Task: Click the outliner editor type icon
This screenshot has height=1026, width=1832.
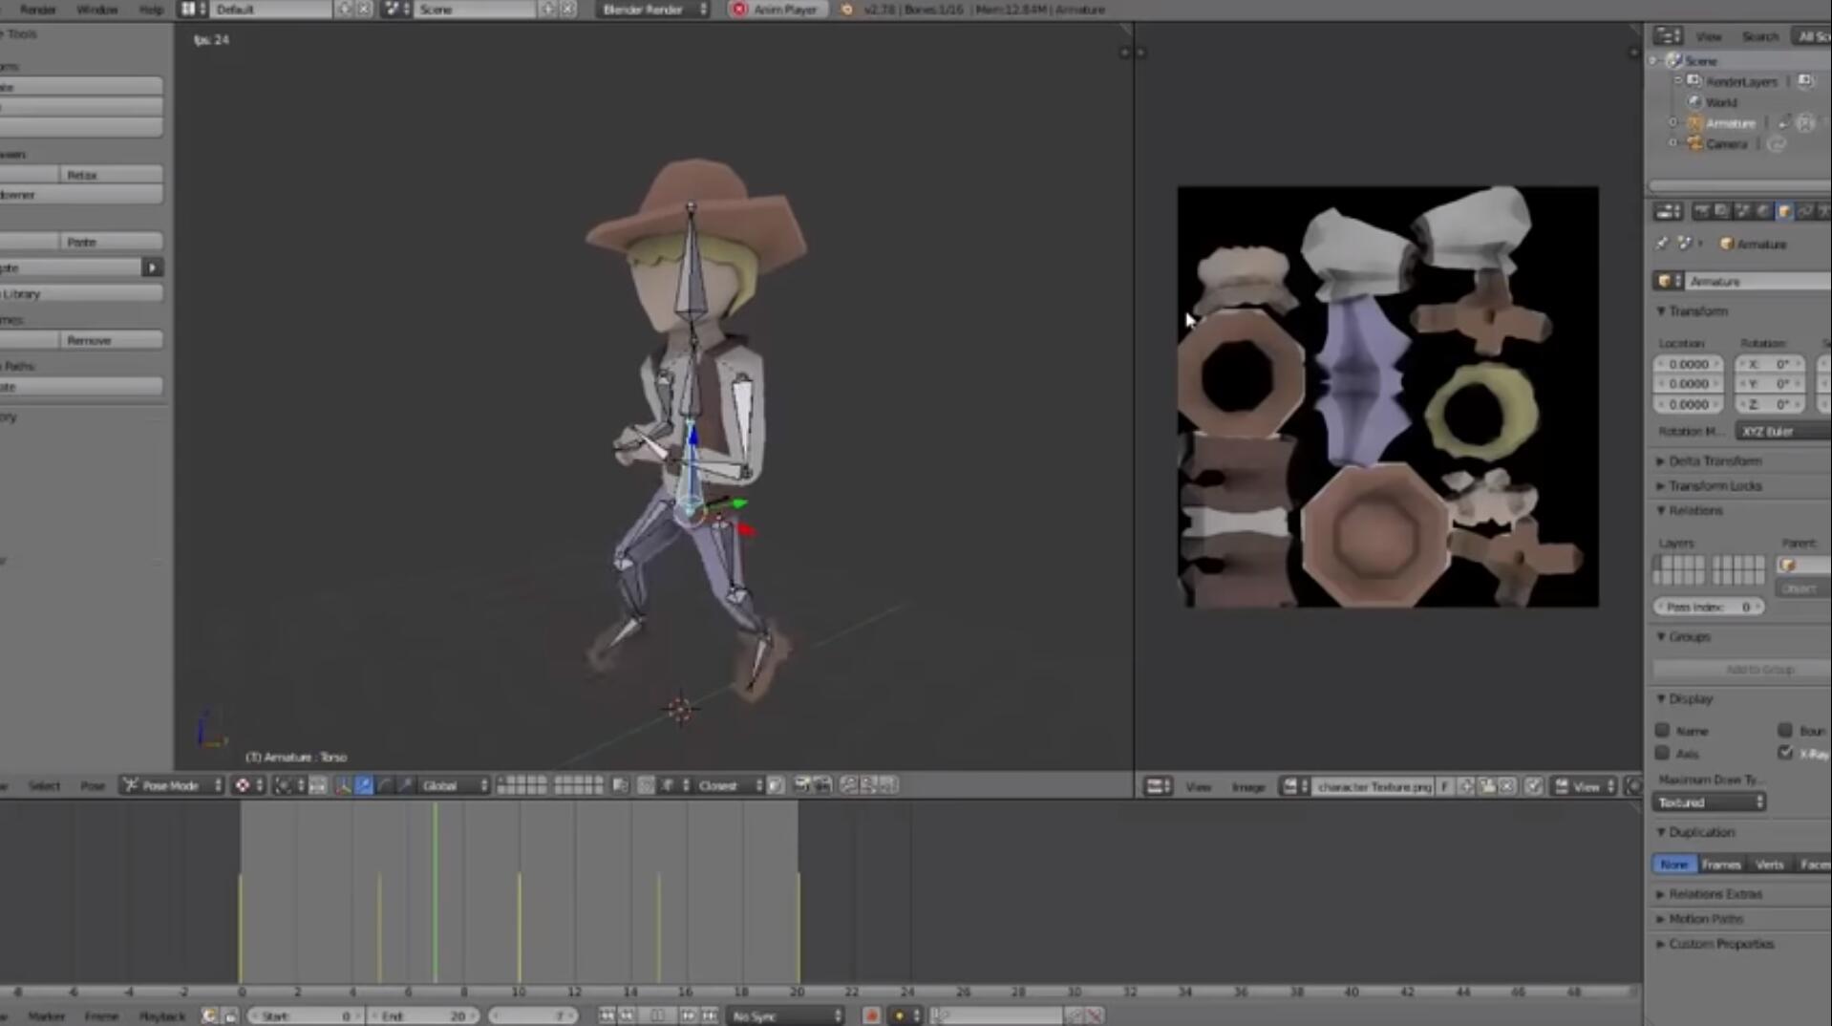Action: pos(1668,35)
